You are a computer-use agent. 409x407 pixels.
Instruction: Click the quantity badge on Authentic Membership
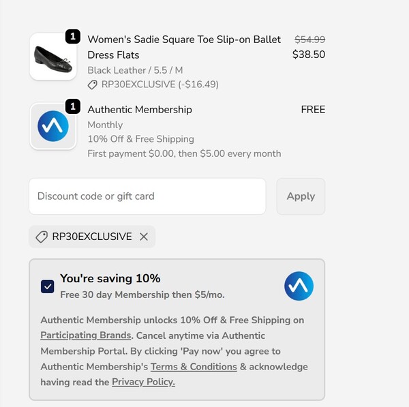pyautogui.click(x=73, y=106)
